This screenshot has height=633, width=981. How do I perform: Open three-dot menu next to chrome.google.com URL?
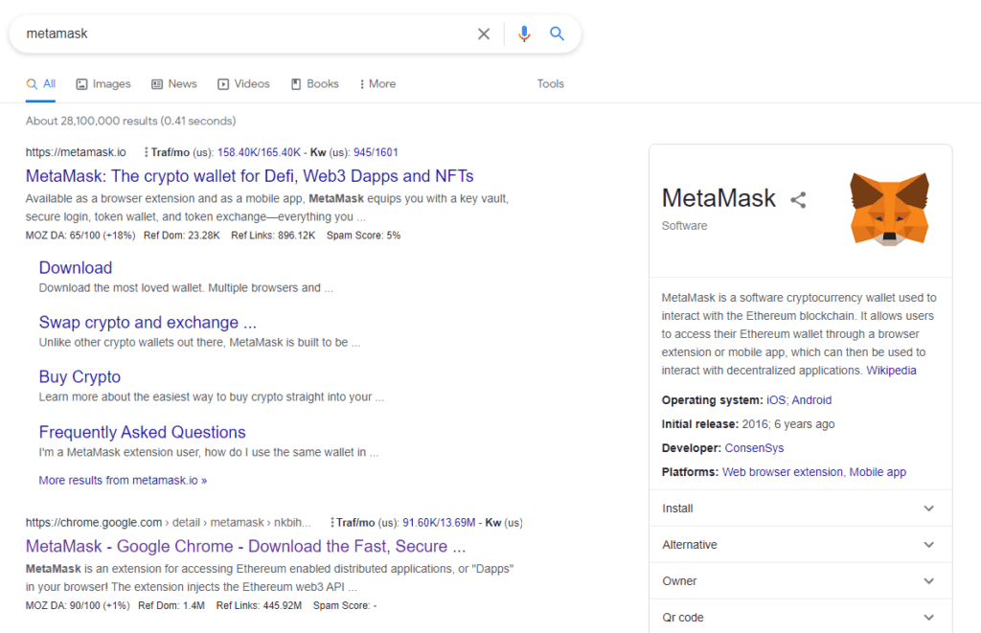331,522
